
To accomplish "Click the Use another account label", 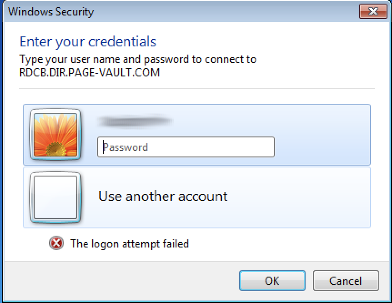I will 163,196.
